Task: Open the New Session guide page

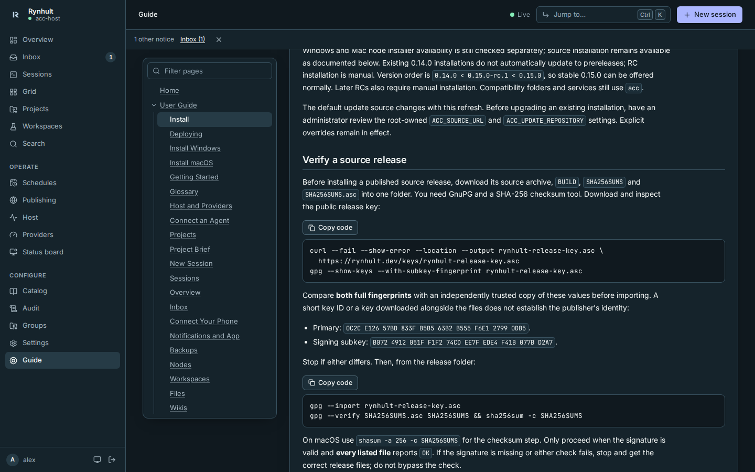Action: (x=191, y=264)
